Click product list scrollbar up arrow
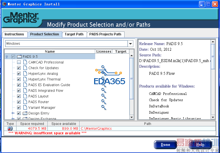The width and height of the screenshot is (220, 153). point(132,56)
